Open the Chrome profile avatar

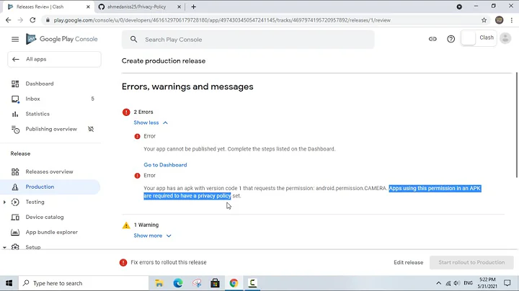[x=499, y=20]
